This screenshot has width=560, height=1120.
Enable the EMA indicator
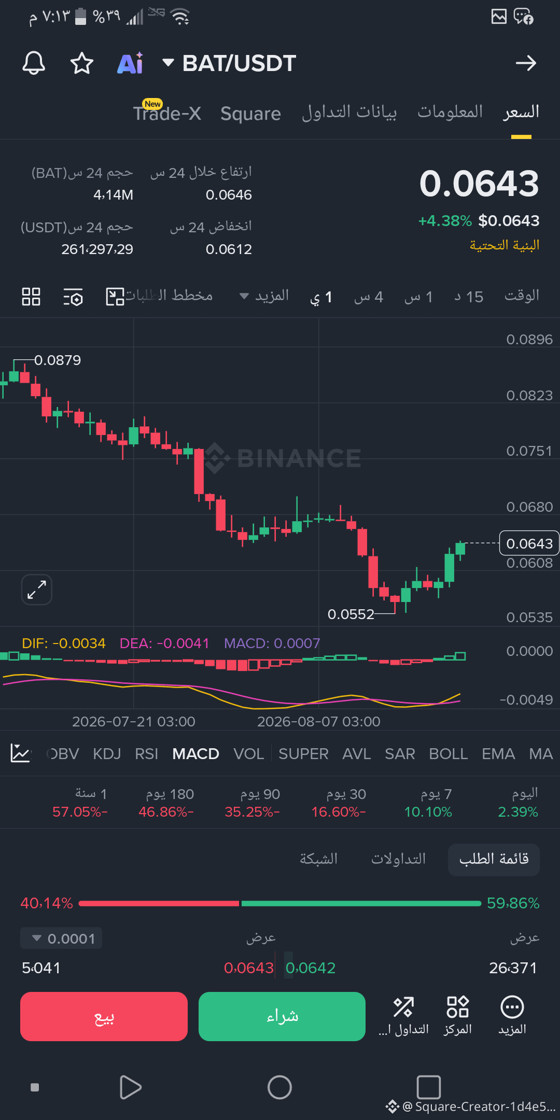(498, 754)
